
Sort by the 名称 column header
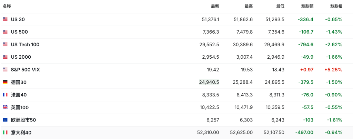(x=7, y=6)
